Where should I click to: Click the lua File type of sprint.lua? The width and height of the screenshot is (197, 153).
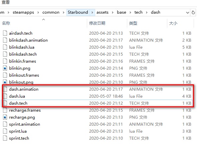coord(136,131)
